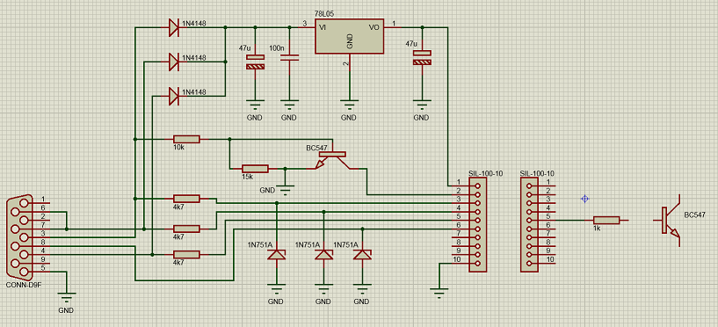Click the blue origin marker

point(584,199)
